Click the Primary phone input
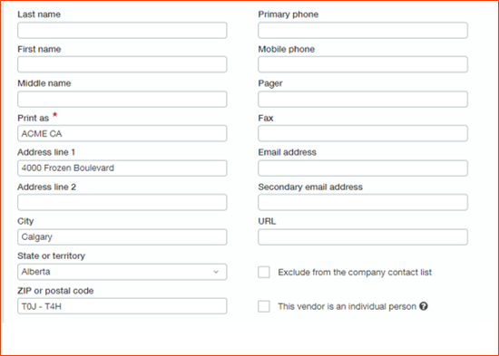Image resolution: width=499 pixels, height=356 pixels. click(x=363, y=30)
